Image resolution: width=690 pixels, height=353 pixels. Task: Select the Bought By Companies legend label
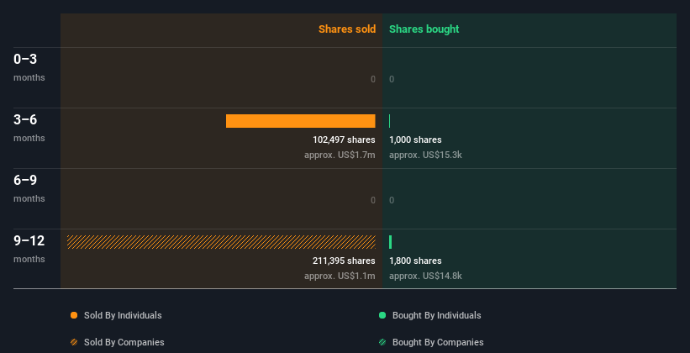pos(438,342)
